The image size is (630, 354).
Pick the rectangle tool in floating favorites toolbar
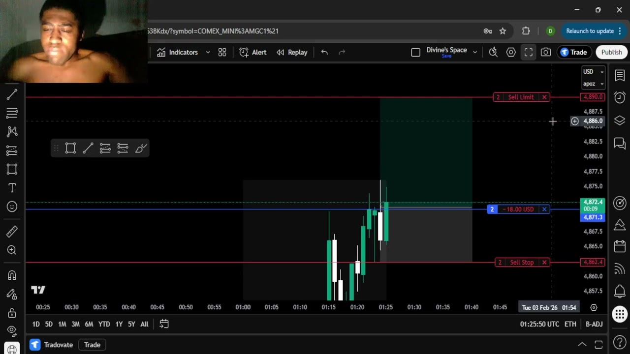pos(70,148)
